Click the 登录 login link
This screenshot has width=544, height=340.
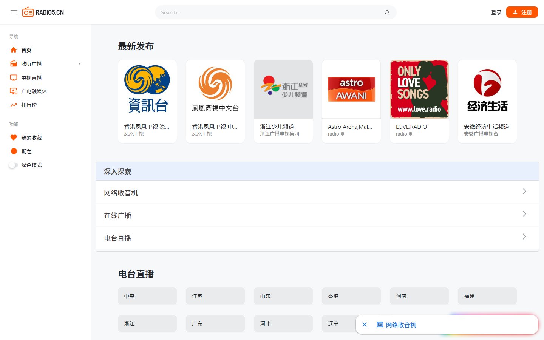(496, 12)
